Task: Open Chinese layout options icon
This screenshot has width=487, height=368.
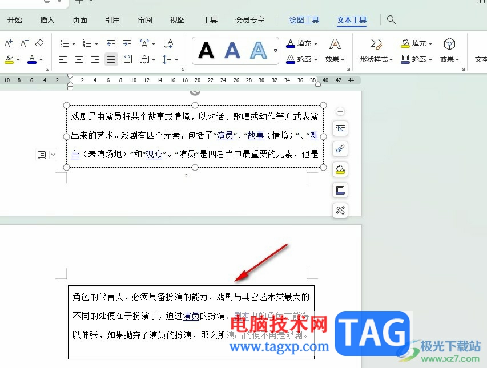Action: (x=144, y=43)
